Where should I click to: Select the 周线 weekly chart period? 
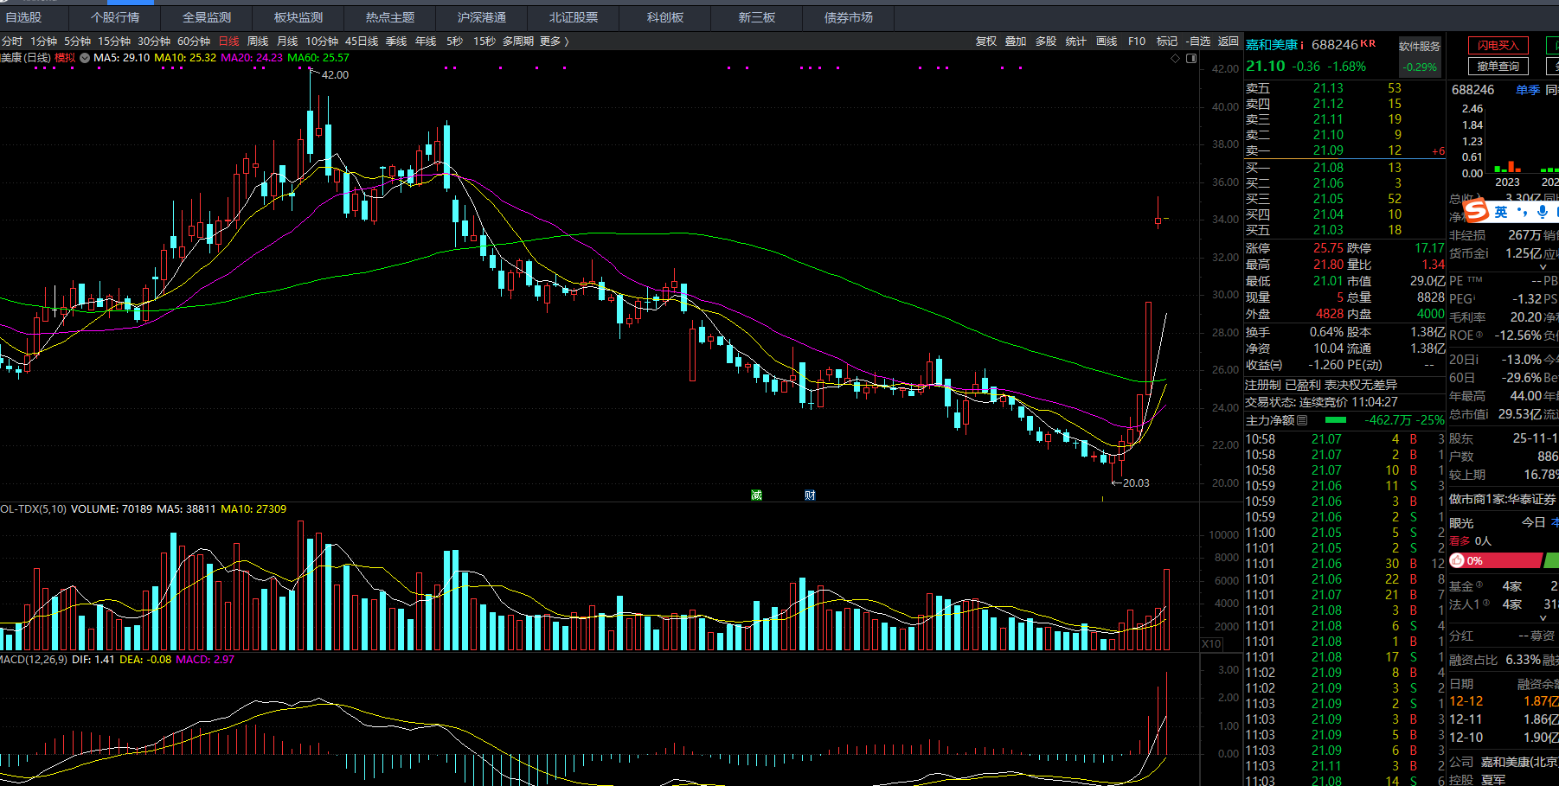258,41
